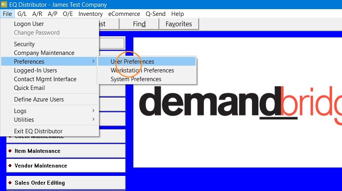This screenshot has height=191, width=342.
Task: Click the Find toolbar button
Action: [x=139, y=24]
